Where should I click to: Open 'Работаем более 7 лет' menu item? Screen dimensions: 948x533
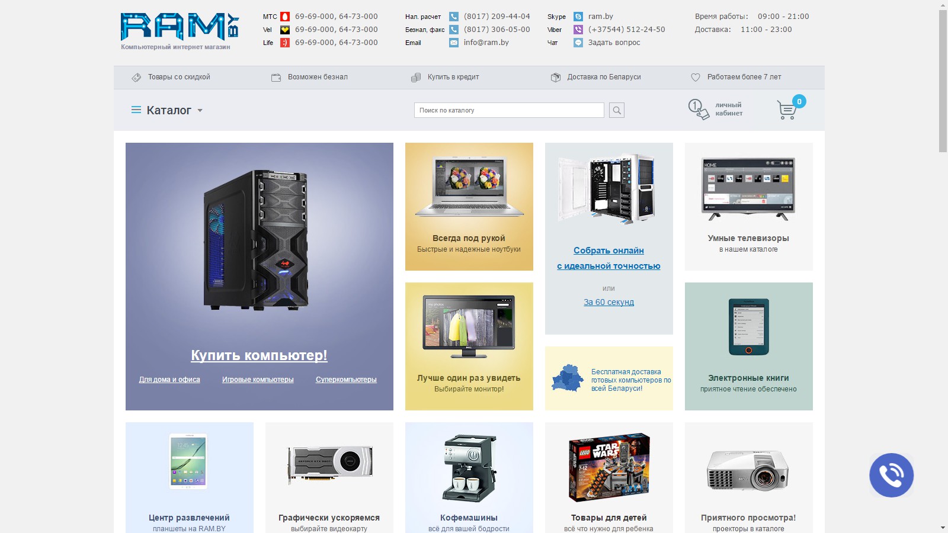(x=744, y=77)
